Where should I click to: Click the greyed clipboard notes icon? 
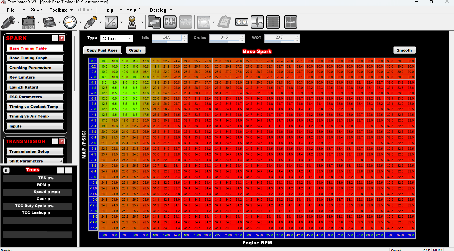click(x=224, y=22)
